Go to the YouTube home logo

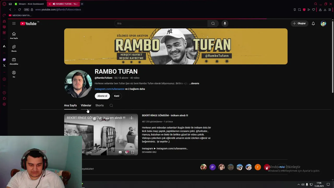point(29,23)
